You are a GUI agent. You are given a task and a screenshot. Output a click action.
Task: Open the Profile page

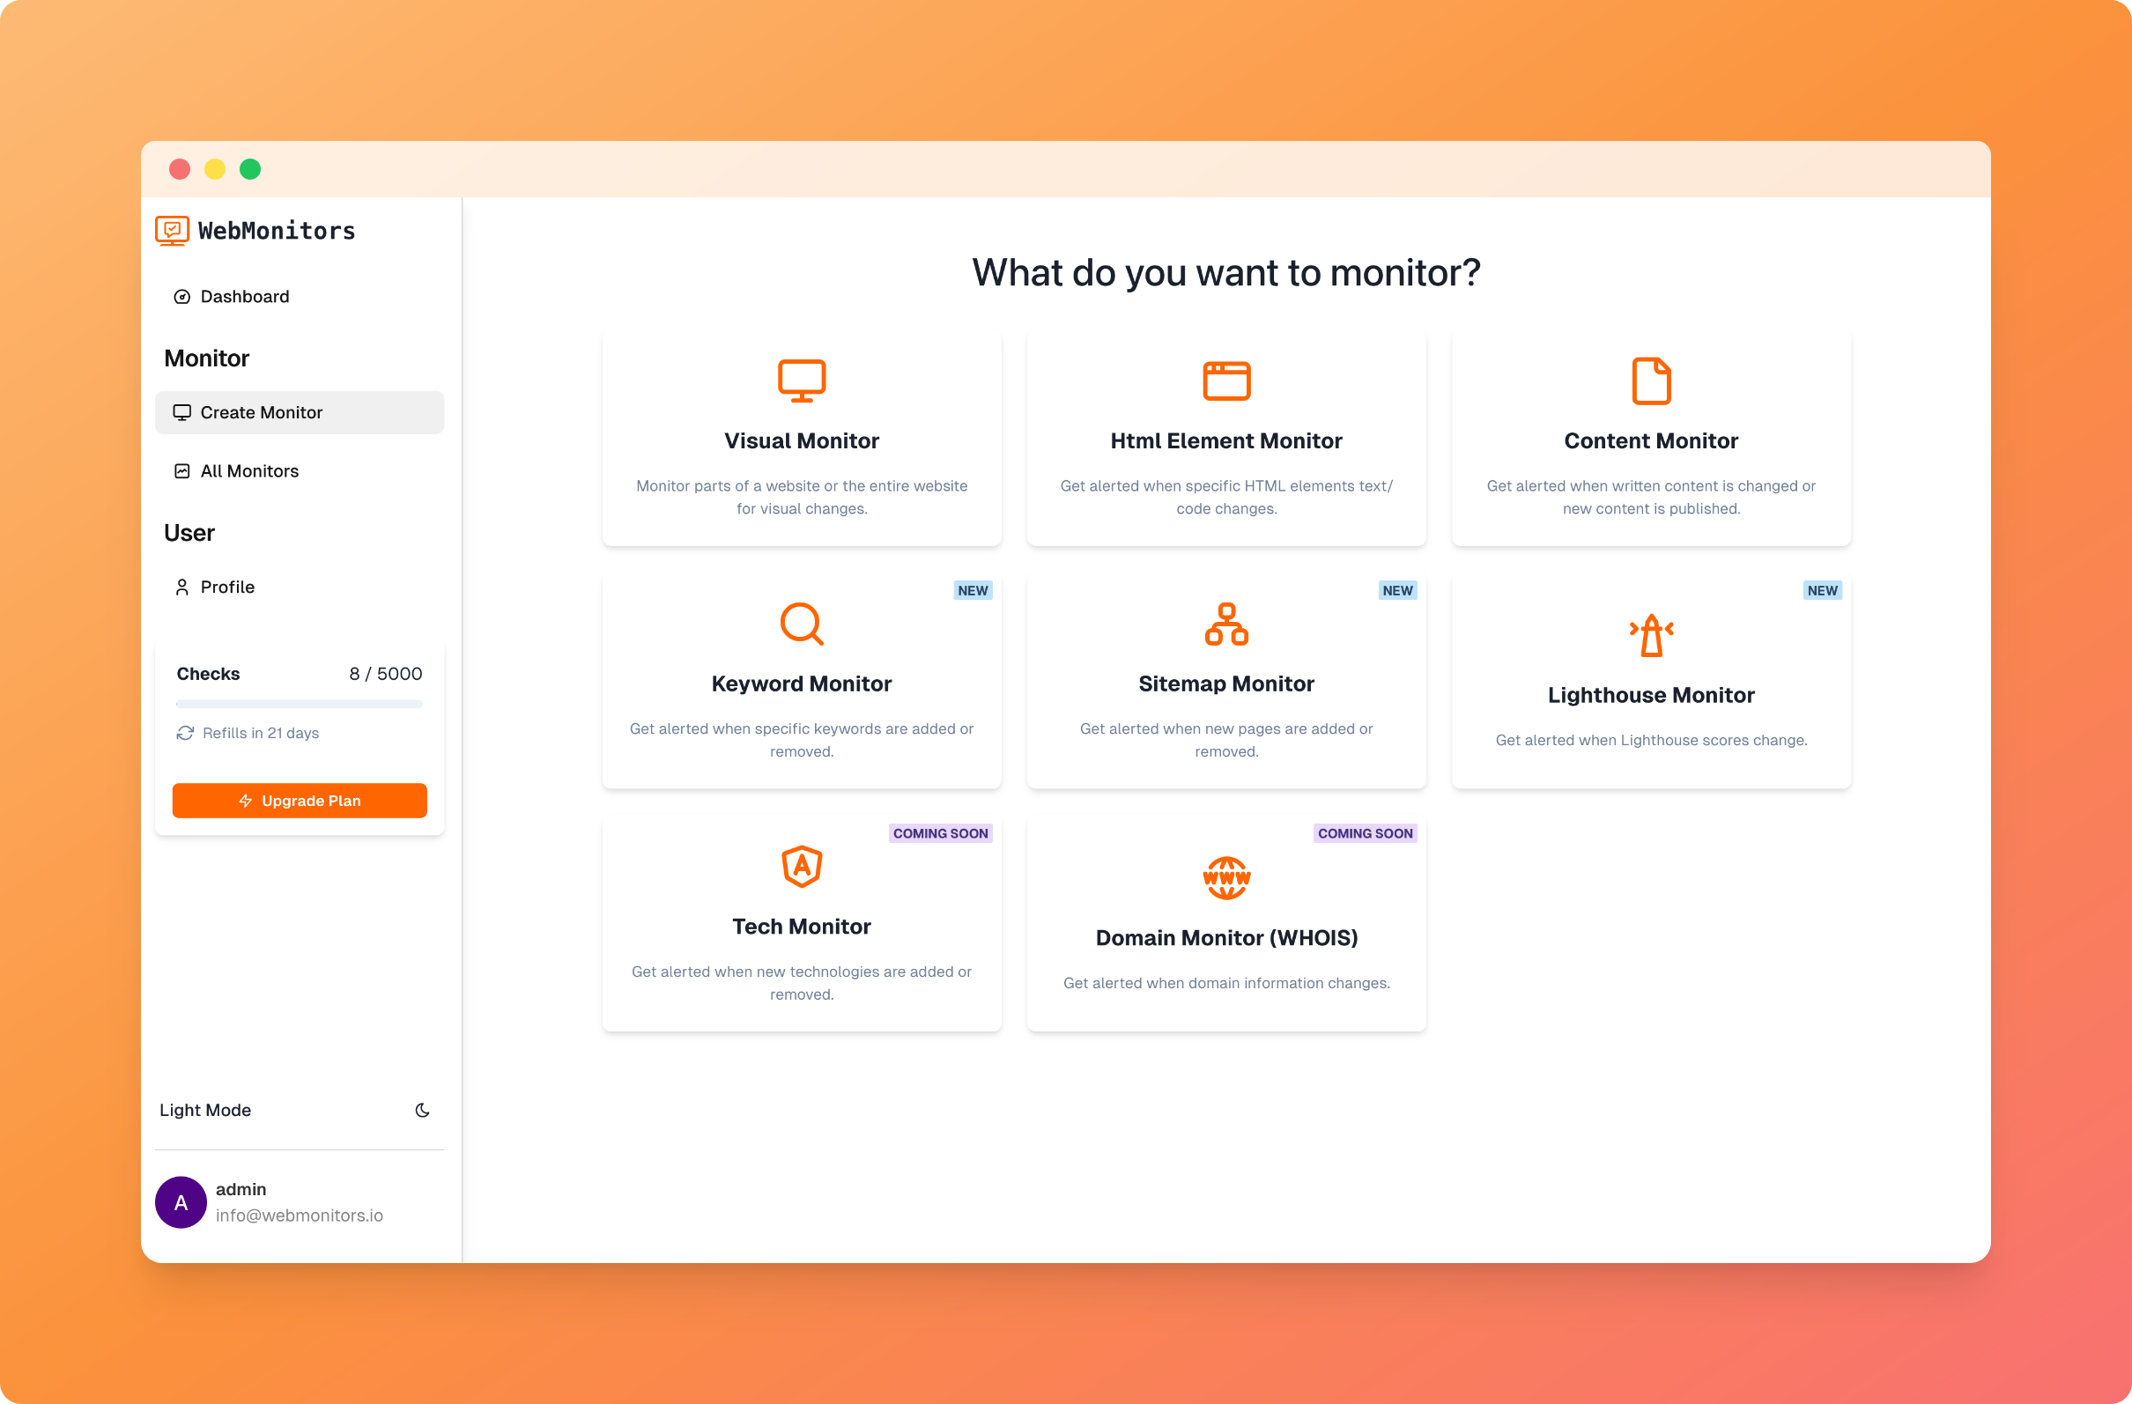click(x=300, y=587)
